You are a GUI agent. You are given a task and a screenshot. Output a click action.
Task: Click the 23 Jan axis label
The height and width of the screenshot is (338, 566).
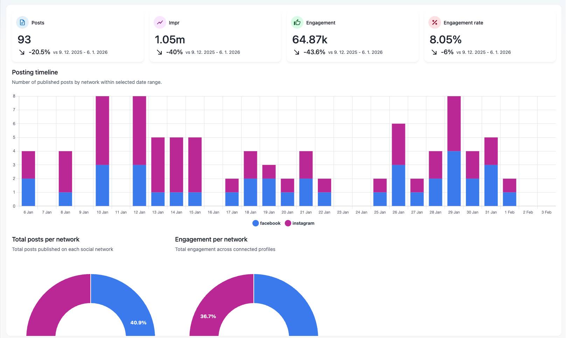pyautogui.click(x=343, y=212)
